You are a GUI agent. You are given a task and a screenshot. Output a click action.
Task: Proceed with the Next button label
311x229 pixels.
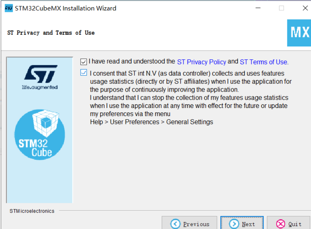point(248,224)
